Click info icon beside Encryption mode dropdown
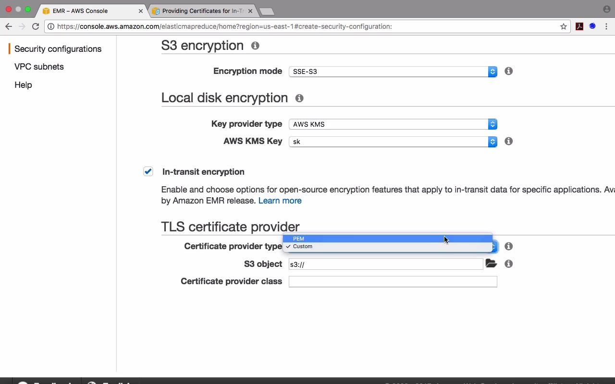Screen dimensions: 615x384 [508, 71]
